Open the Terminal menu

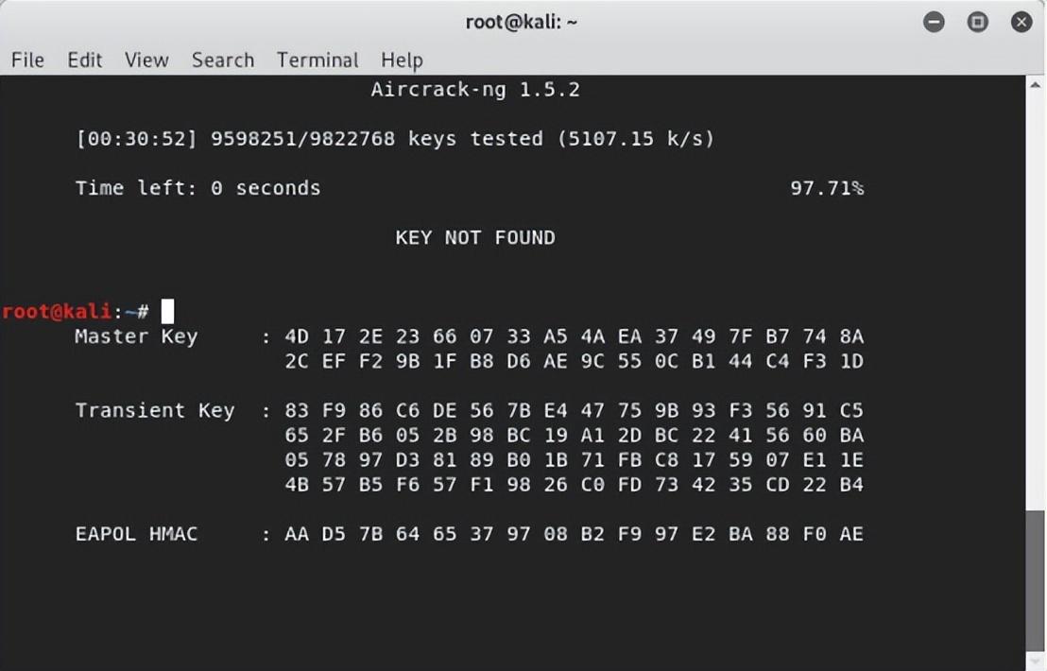coord(318,60)
